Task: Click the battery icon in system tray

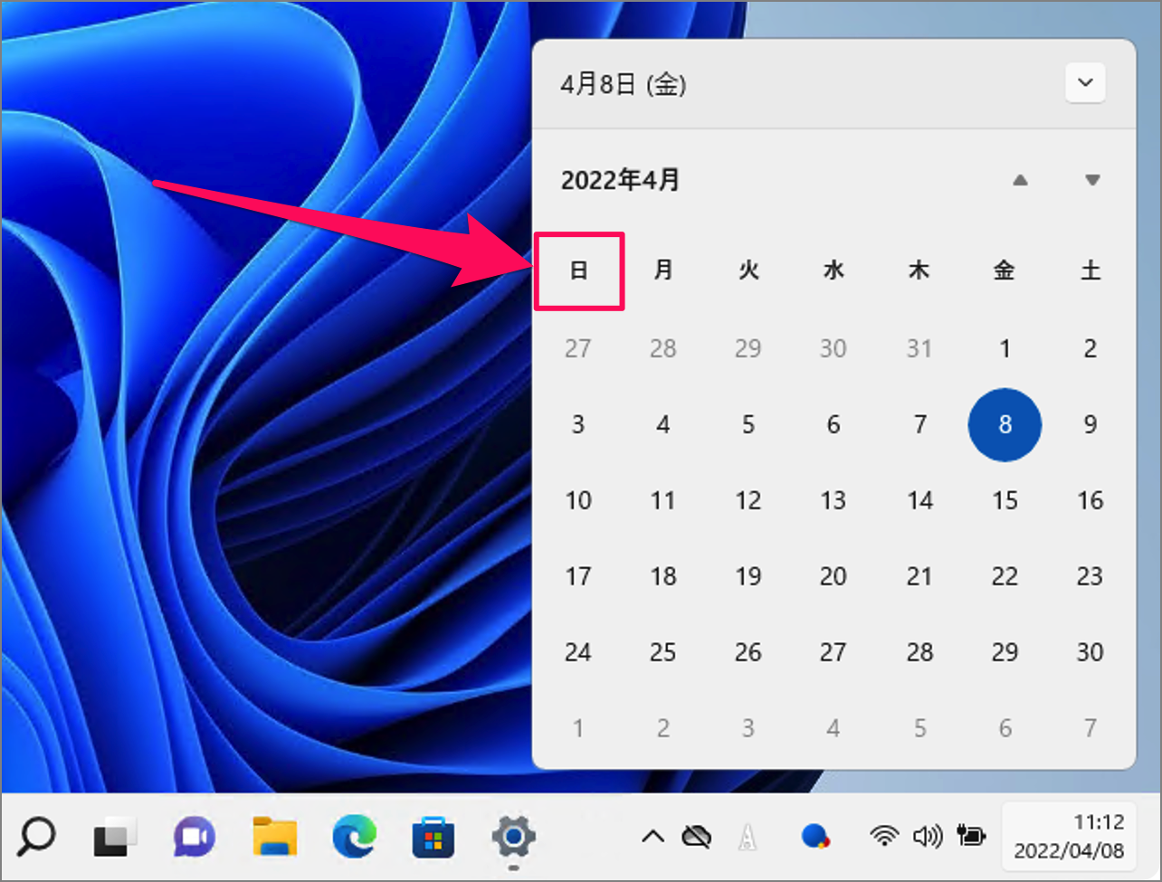Action: pyautogui.click(x=971, y=837)
